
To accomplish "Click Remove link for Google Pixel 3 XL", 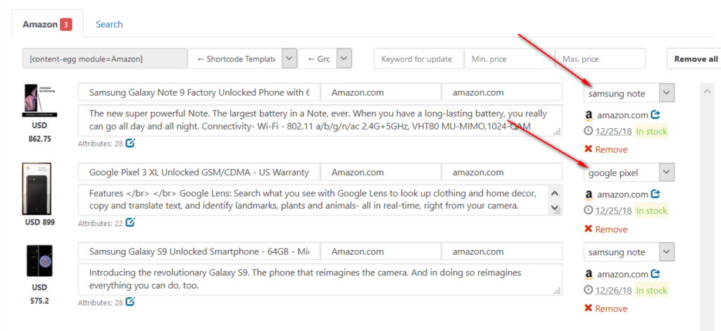I will (x=611, y=229).
